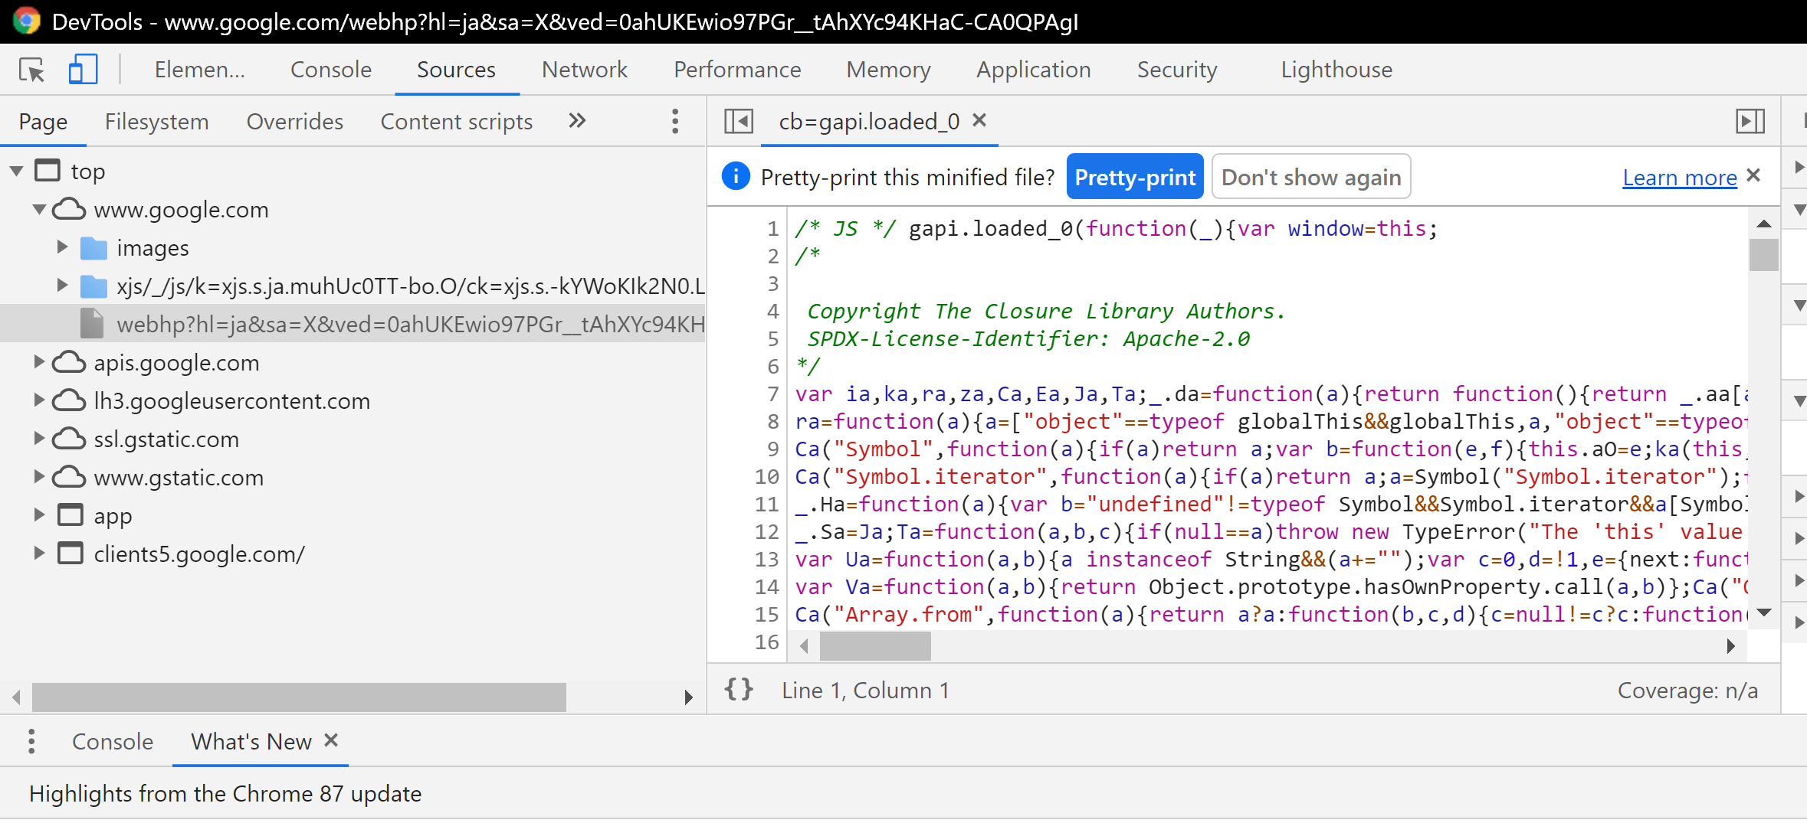Viewport: 1807px width, 823px height.
Task: Open the Elements panel tab
Action: click(199, 70)
